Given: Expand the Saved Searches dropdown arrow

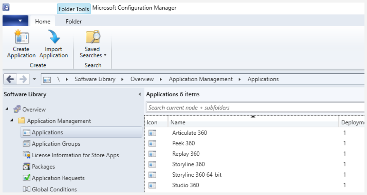Looking at the screenshot, I should (105, 55).
